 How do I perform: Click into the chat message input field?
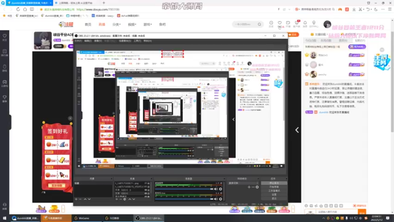337,212
